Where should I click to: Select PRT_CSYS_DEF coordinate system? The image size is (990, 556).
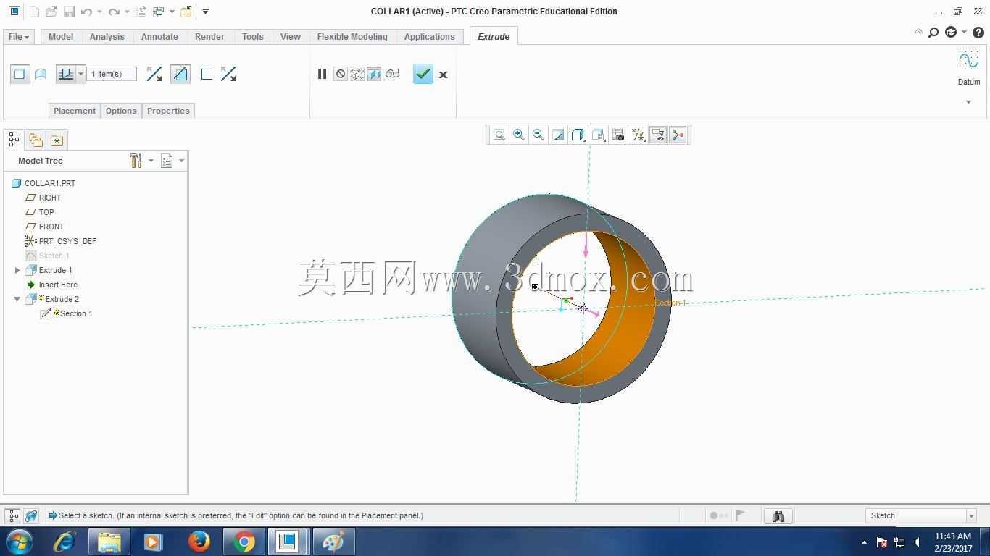coord(61,241)
